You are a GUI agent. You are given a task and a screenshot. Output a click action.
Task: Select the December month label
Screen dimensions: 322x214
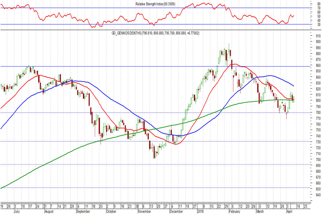pos(176,212)
